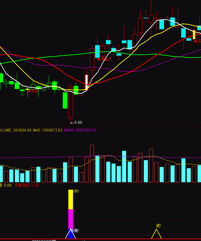Click the yellow 退! triangle signal
This screenshot has height=241, width=201.
click(156, 234)
